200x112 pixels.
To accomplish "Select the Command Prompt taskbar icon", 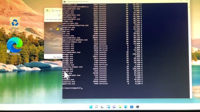I will coord(137,107).
